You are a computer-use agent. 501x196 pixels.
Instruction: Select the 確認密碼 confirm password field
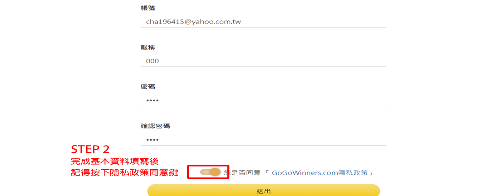263,139
